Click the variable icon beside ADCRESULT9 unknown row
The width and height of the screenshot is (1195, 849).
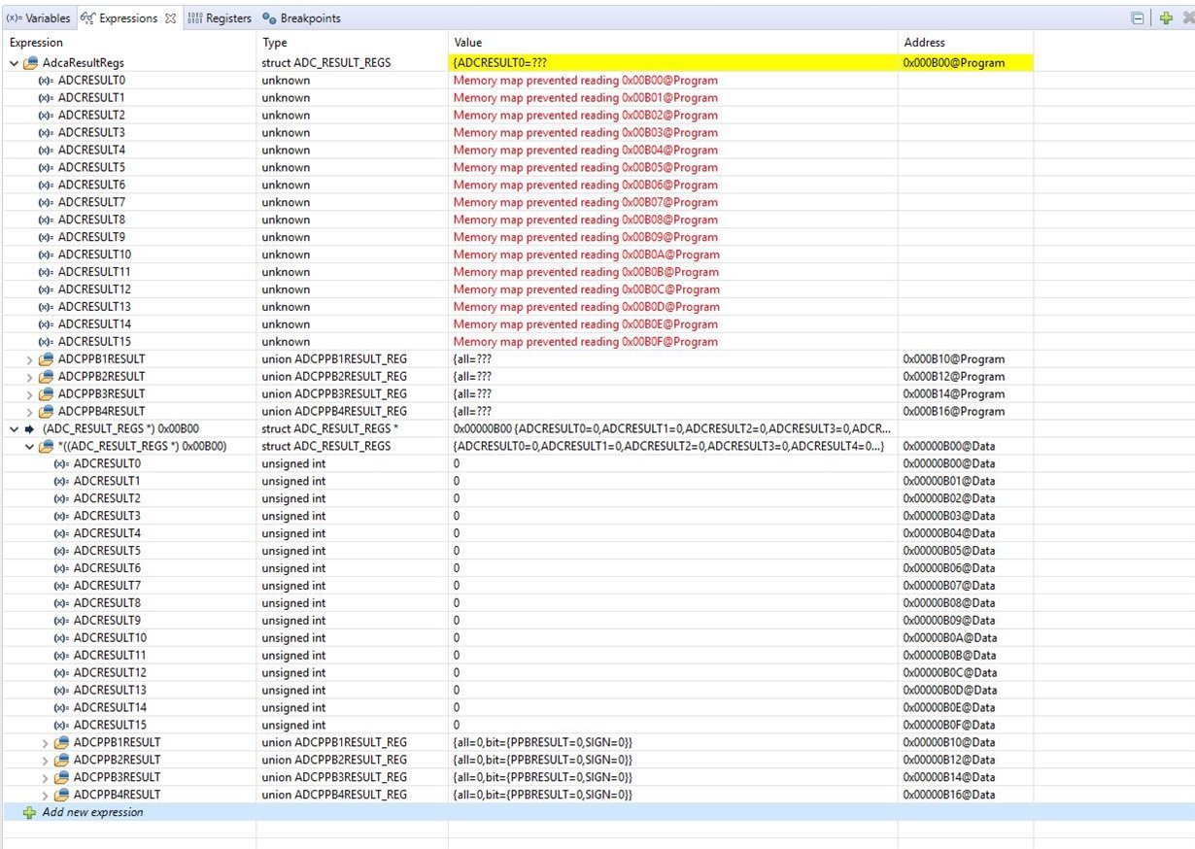[45, 237]
